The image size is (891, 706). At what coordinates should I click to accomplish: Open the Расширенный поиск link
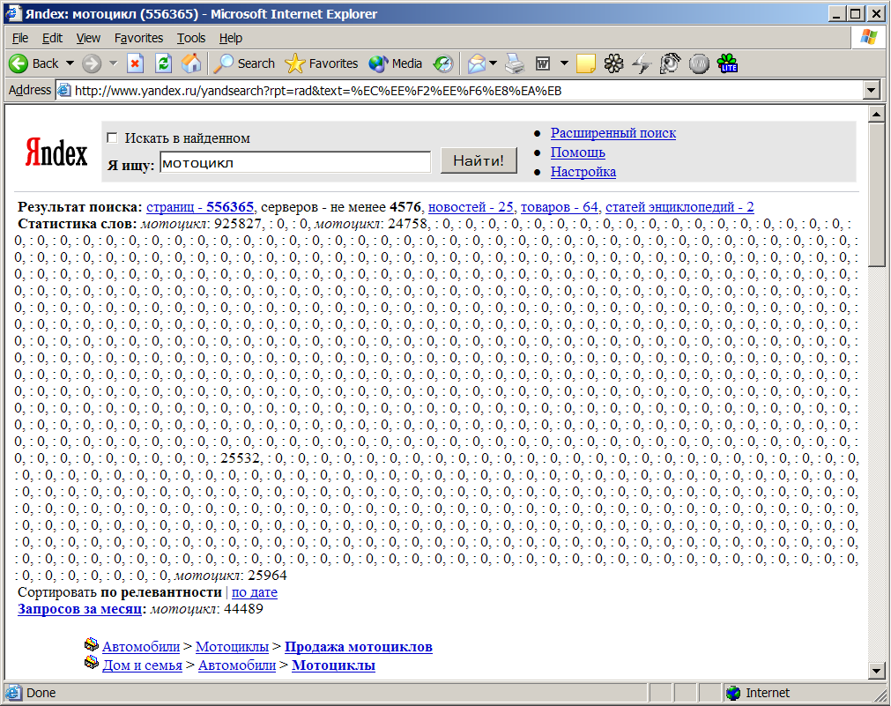click(x=613, y=133)
